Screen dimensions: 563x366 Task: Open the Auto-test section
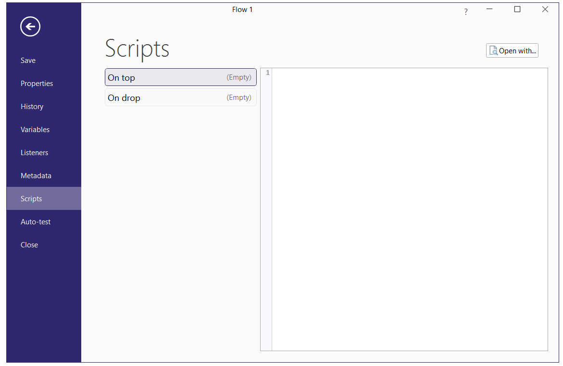pyautogui.click(x=36, y=221)
